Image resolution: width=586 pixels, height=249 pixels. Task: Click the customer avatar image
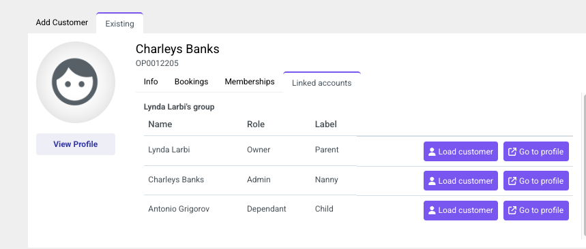76,82
